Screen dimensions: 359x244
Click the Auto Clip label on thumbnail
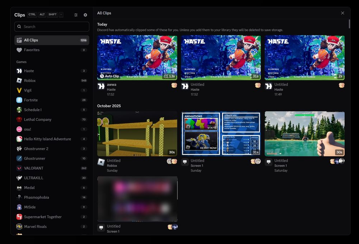pos(109,76)
